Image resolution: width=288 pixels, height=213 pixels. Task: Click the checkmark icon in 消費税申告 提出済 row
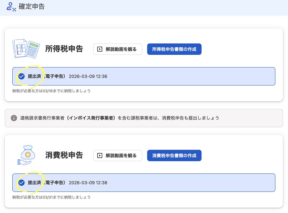click(x=21, y=183)
